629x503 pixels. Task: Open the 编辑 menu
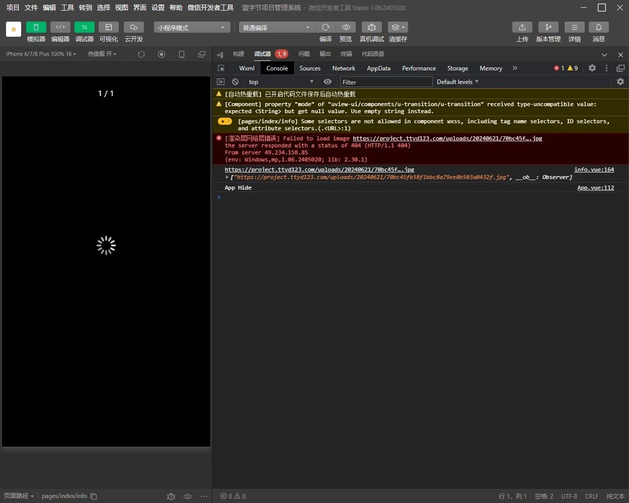coord(49,8)
